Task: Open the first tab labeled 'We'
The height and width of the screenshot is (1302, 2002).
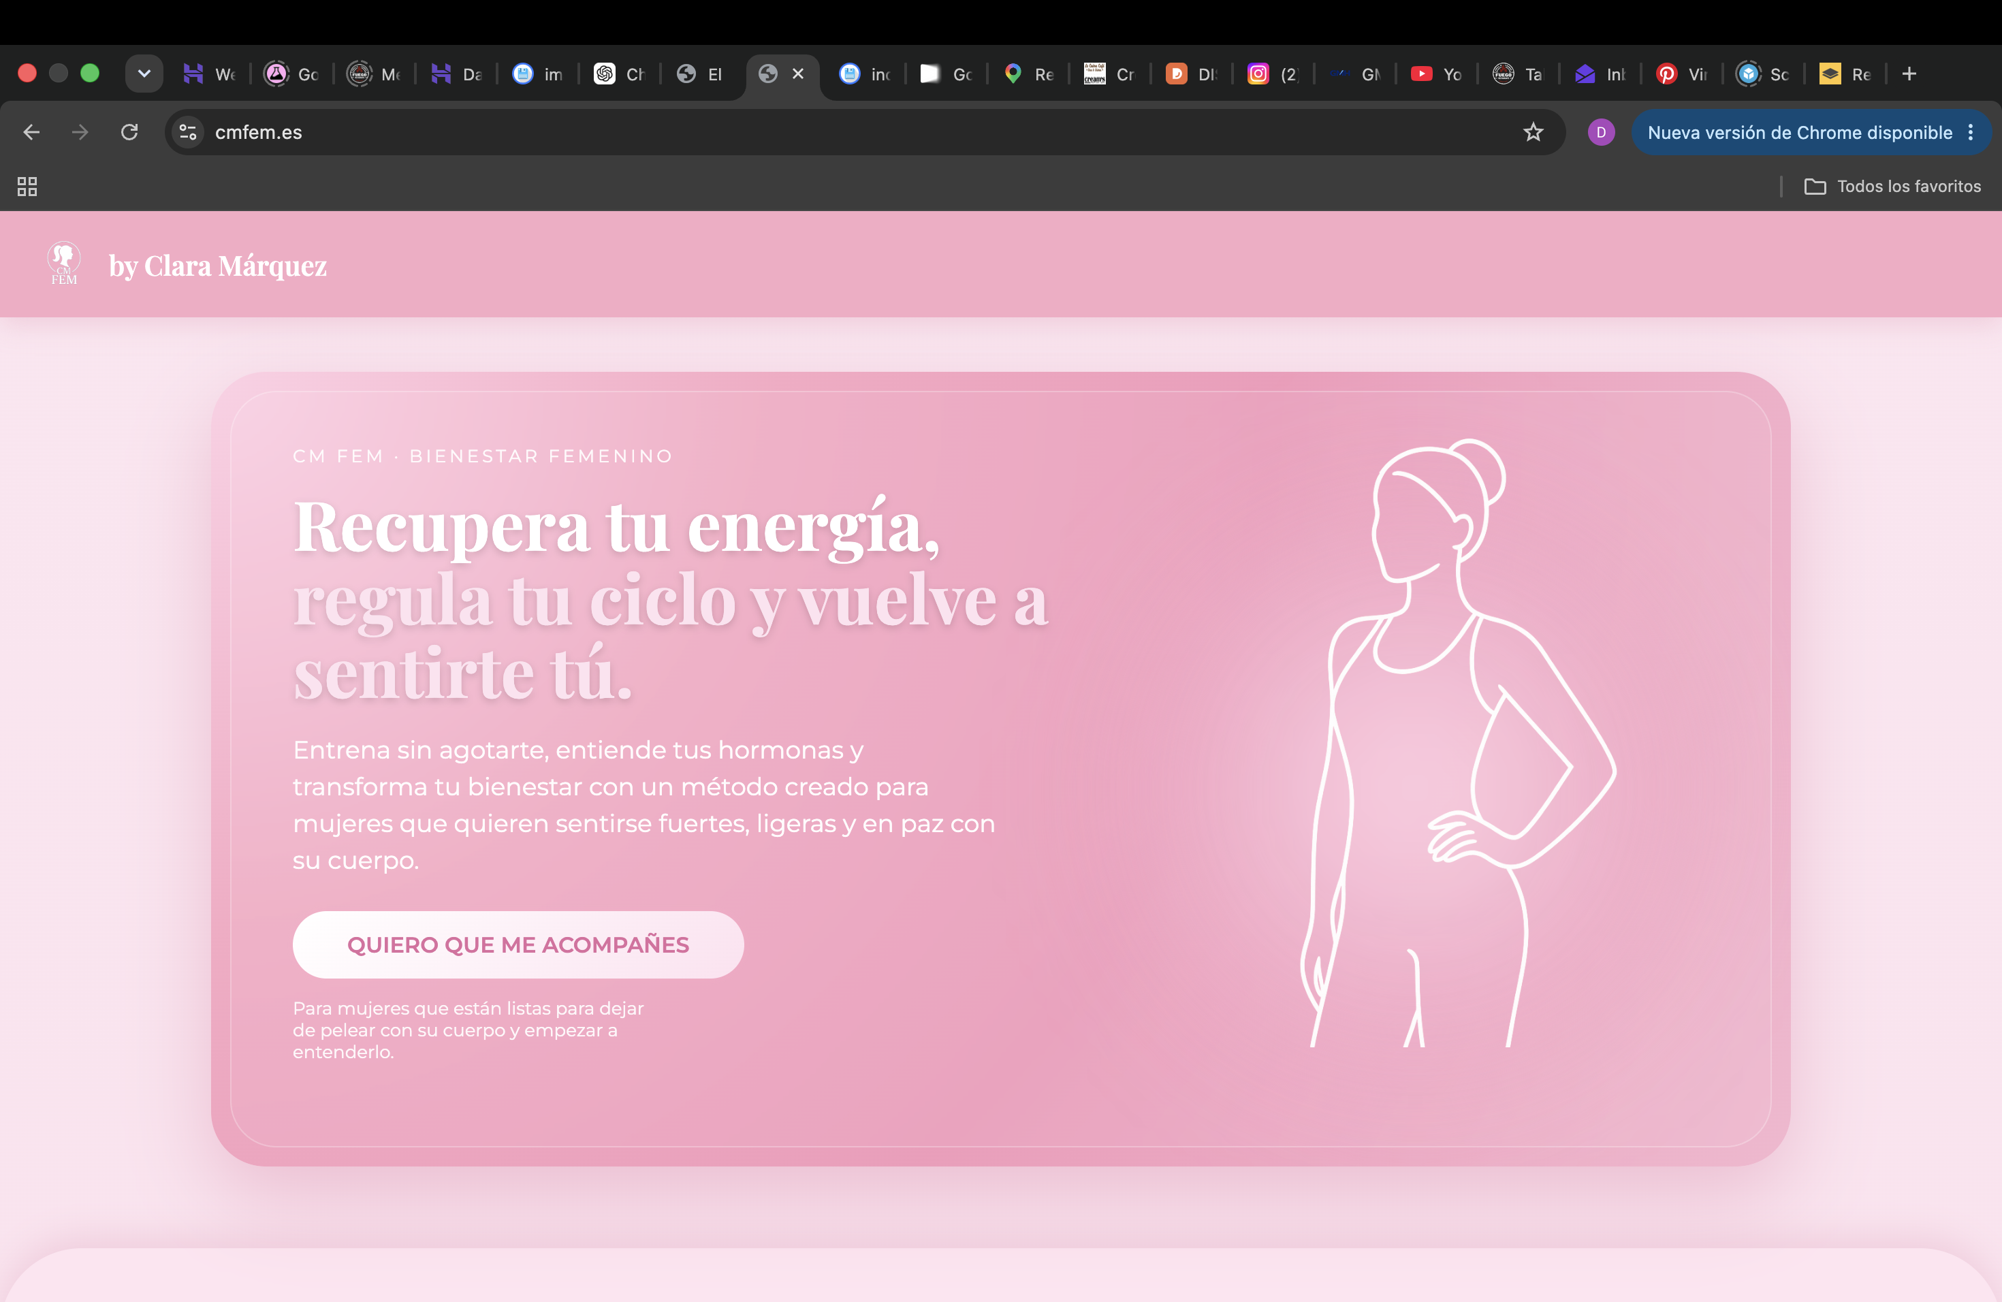Action: (x=210, y=74)
